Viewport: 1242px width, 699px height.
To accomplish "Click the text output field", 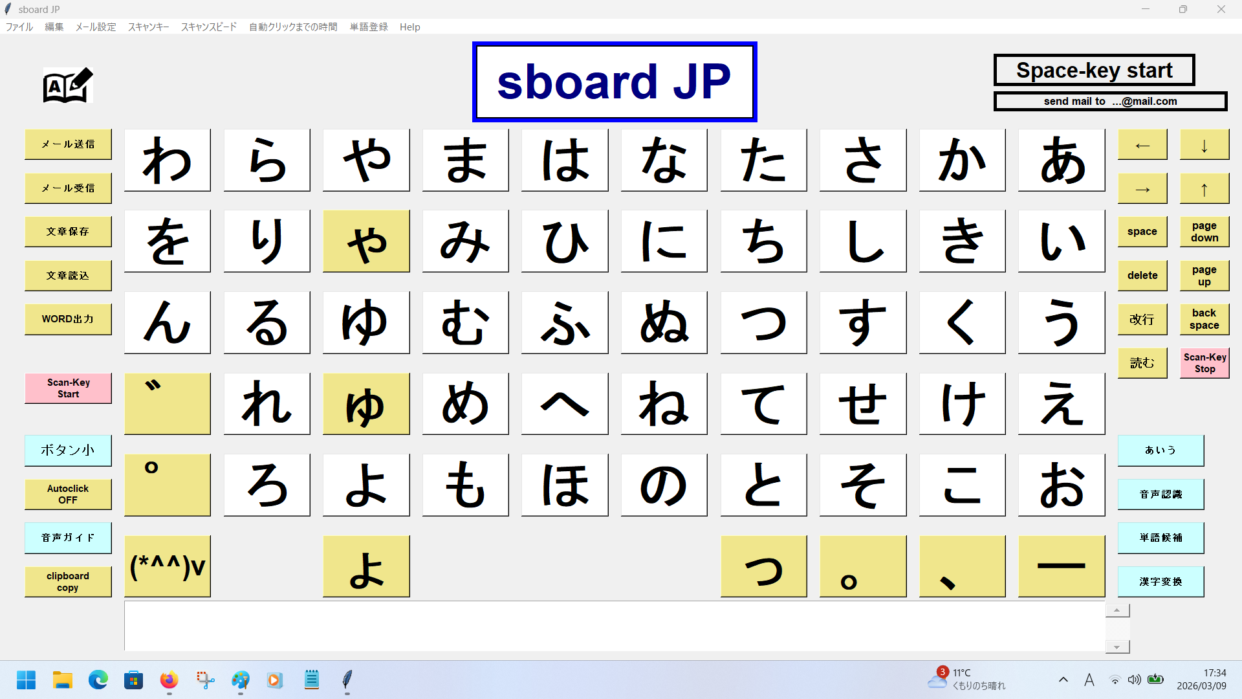I will tap(615, 625).
